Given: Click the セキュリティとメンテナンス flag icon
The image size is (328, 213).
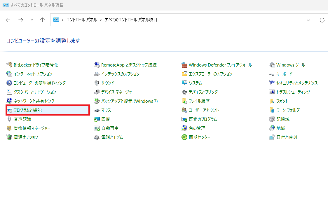Looking at the screenshot, I should click(272, 83).
